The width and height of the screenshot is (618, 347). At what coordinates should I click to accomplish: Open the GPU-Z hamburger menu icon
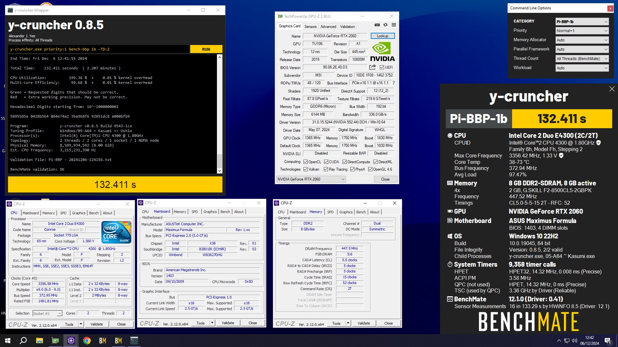(394, 25)
